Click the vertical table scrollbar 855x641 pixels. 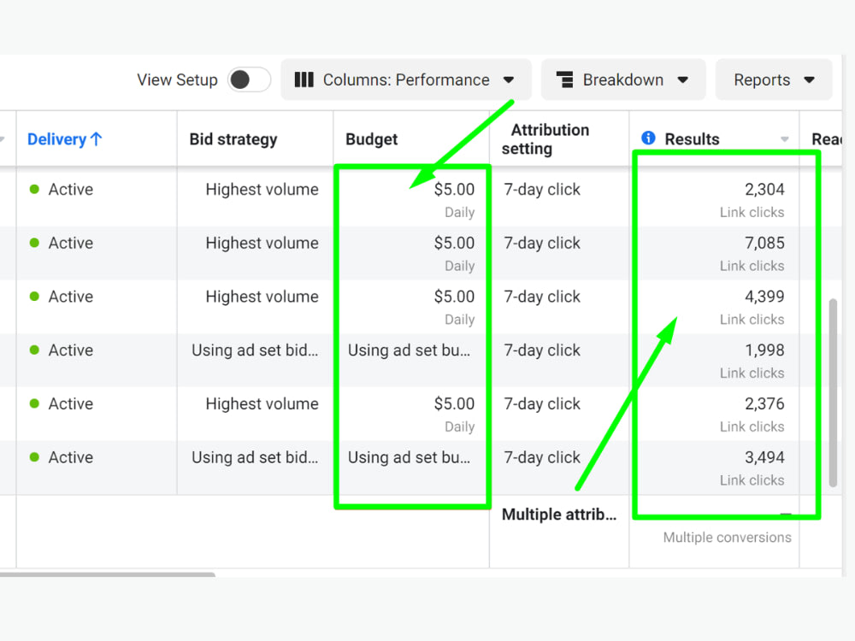click(833, 392)
